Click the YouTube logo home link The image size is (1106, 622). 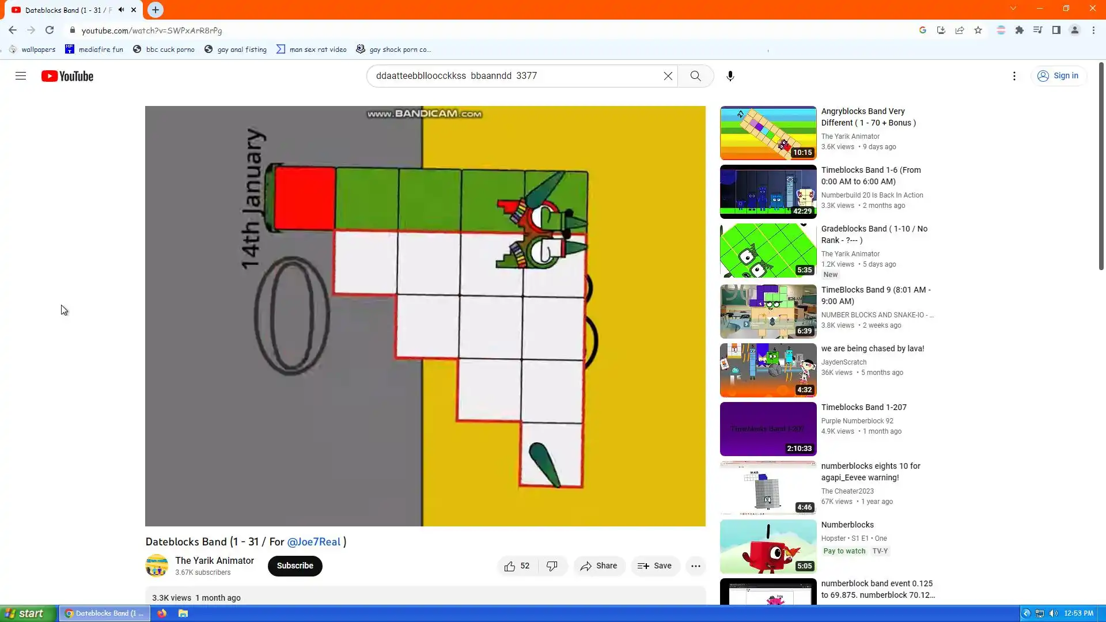click(x=67, y=76)
